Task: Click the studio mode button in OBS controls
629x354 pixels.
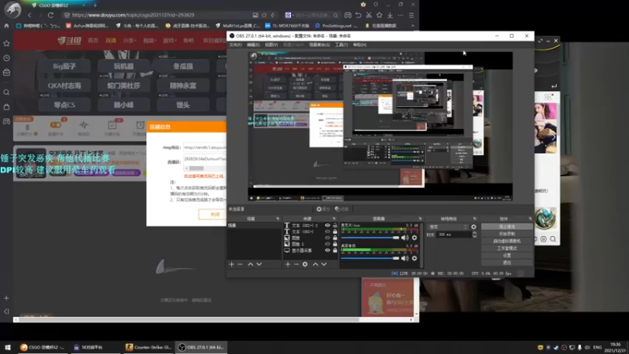Action: point(506,249)
